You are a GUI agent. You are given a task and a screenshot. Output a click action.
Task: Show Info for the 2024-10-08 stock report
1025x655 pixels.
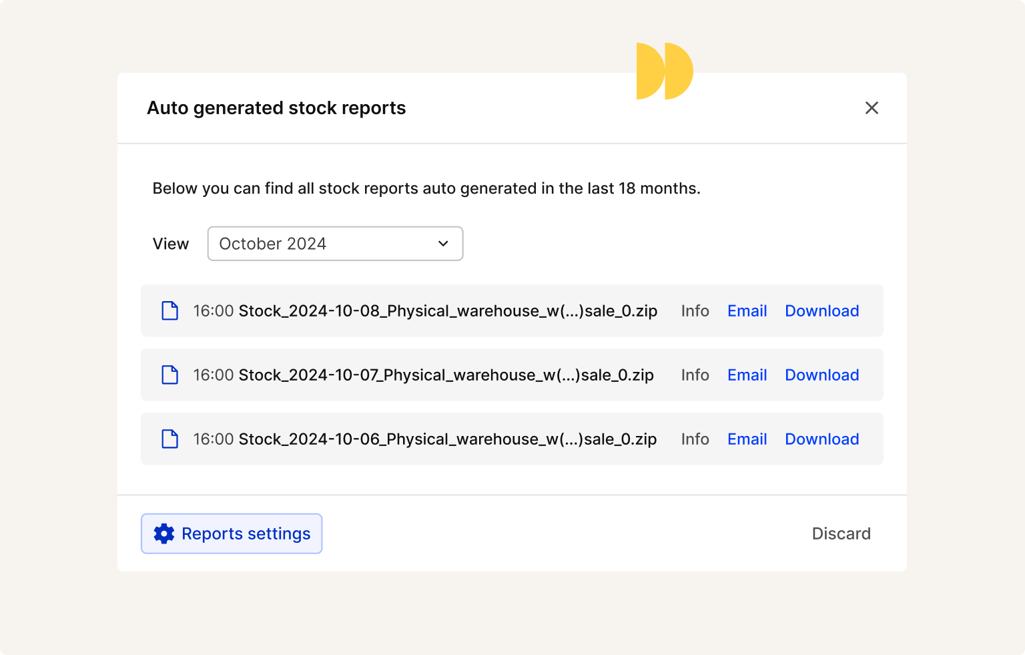(x=695, y=310)
